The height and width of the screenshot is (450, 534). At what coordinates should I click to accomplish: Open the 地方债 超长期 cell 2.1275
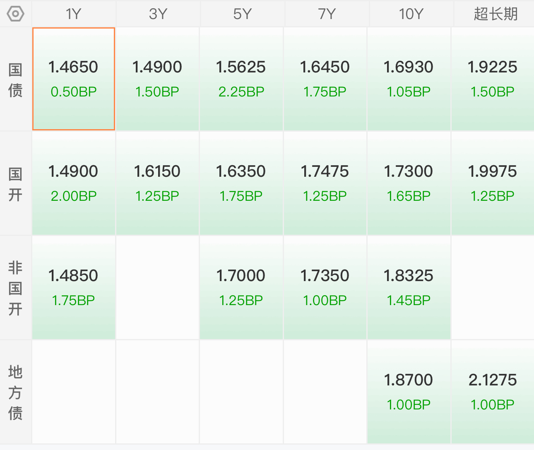point(493,392)
